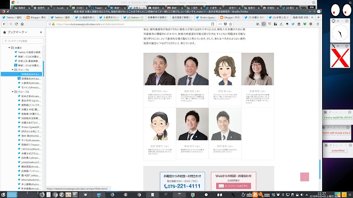Open the mail form button for Web inquiries

(x=233, y=186)
